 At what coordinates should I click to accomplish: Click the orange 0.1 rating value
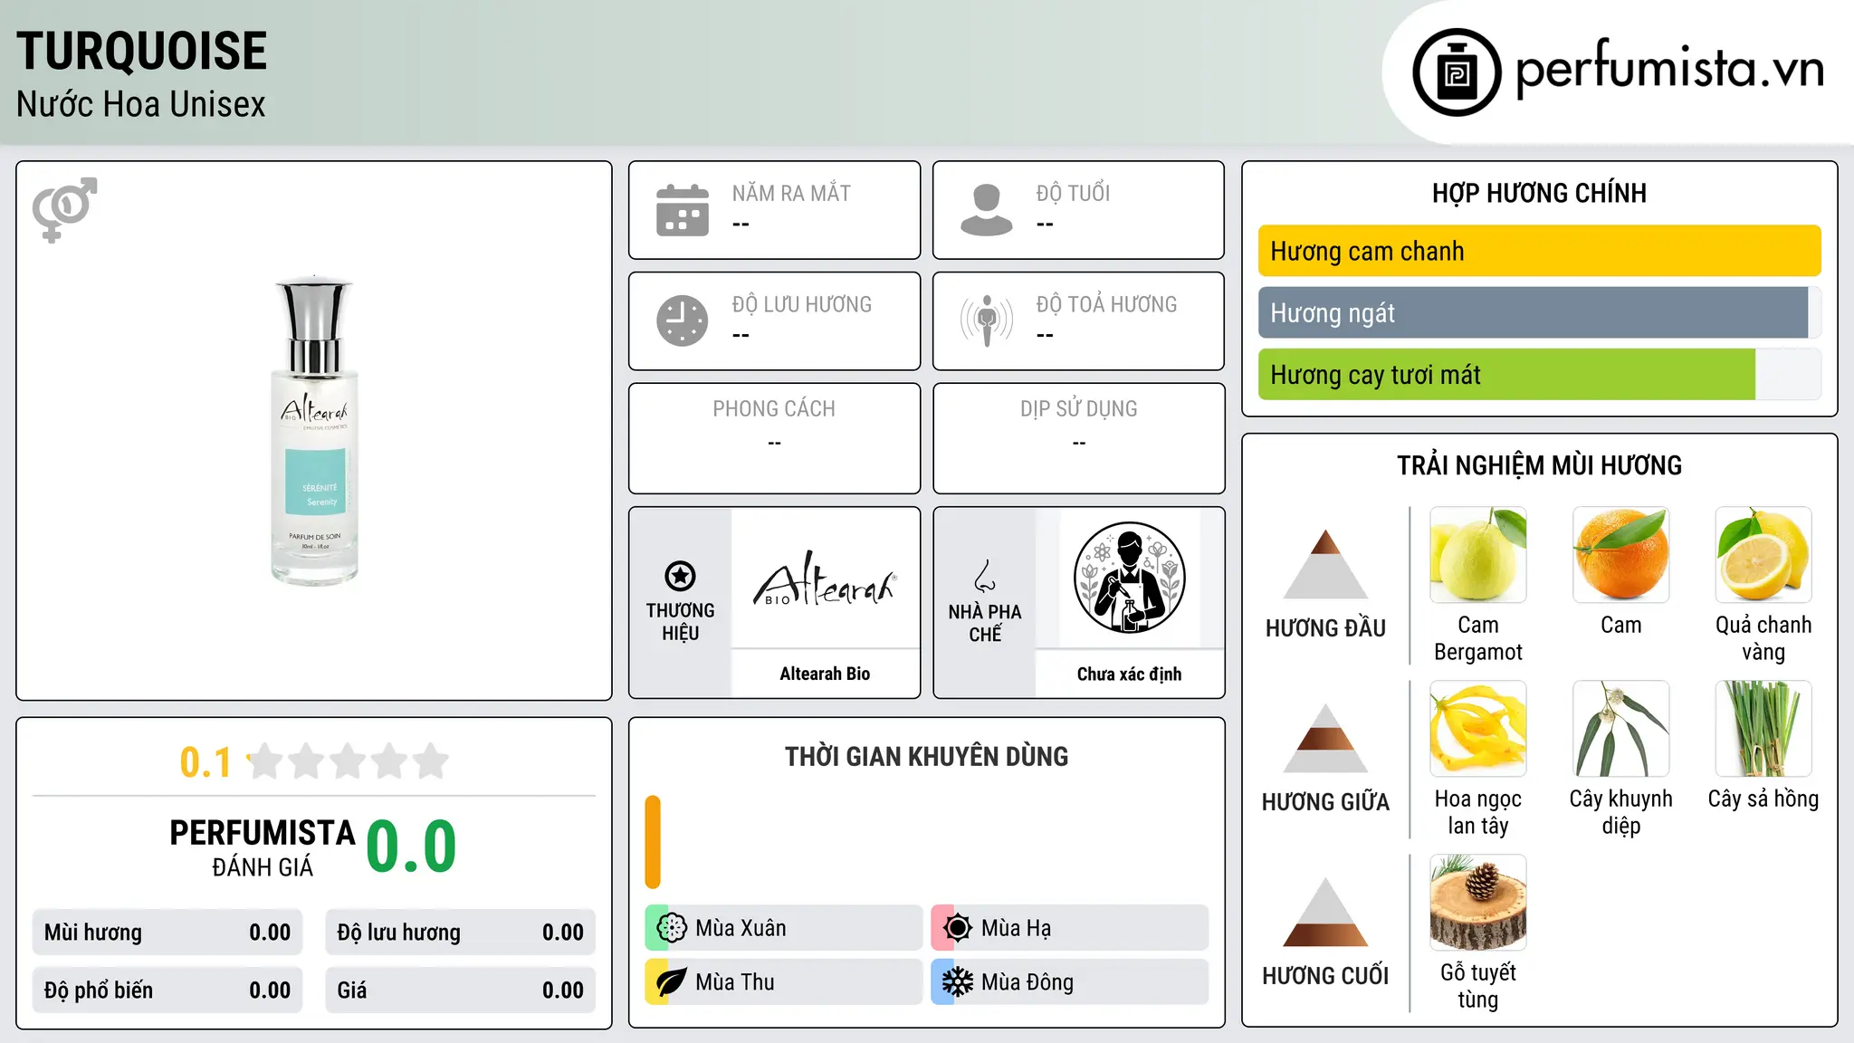205,762
